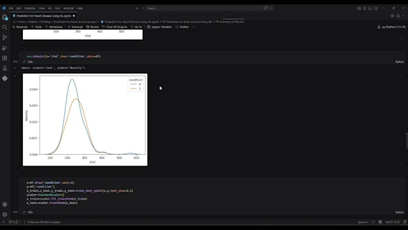Open the Testing flask view
Viewport: 408px width, 230px height.
click(5, 68)
